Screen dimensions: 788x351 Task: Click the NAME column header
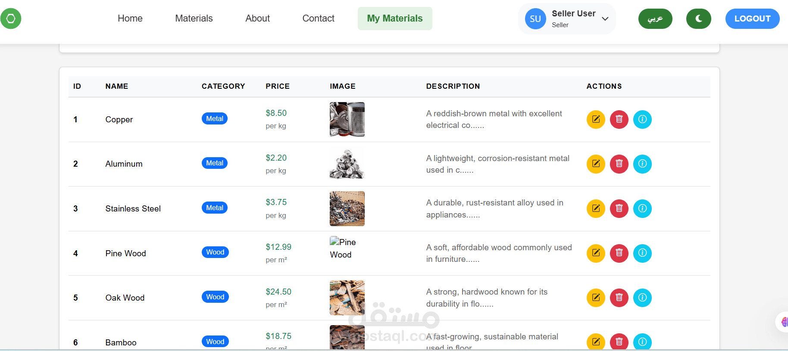tap(117, 86)
